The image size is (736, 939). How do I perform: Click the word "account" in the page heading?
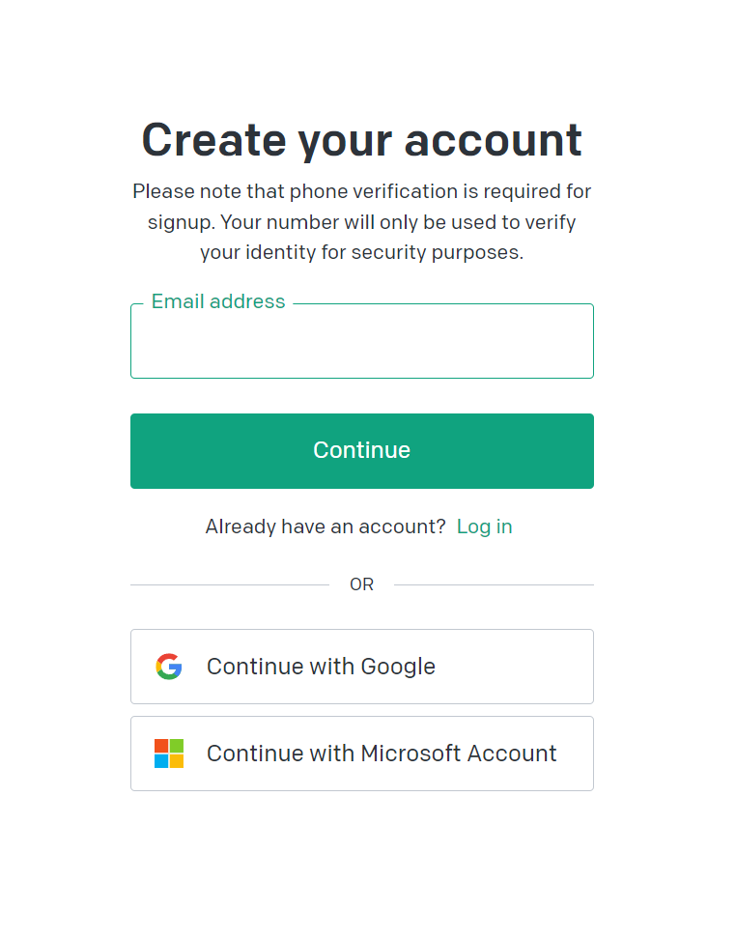tap(493, 140)
